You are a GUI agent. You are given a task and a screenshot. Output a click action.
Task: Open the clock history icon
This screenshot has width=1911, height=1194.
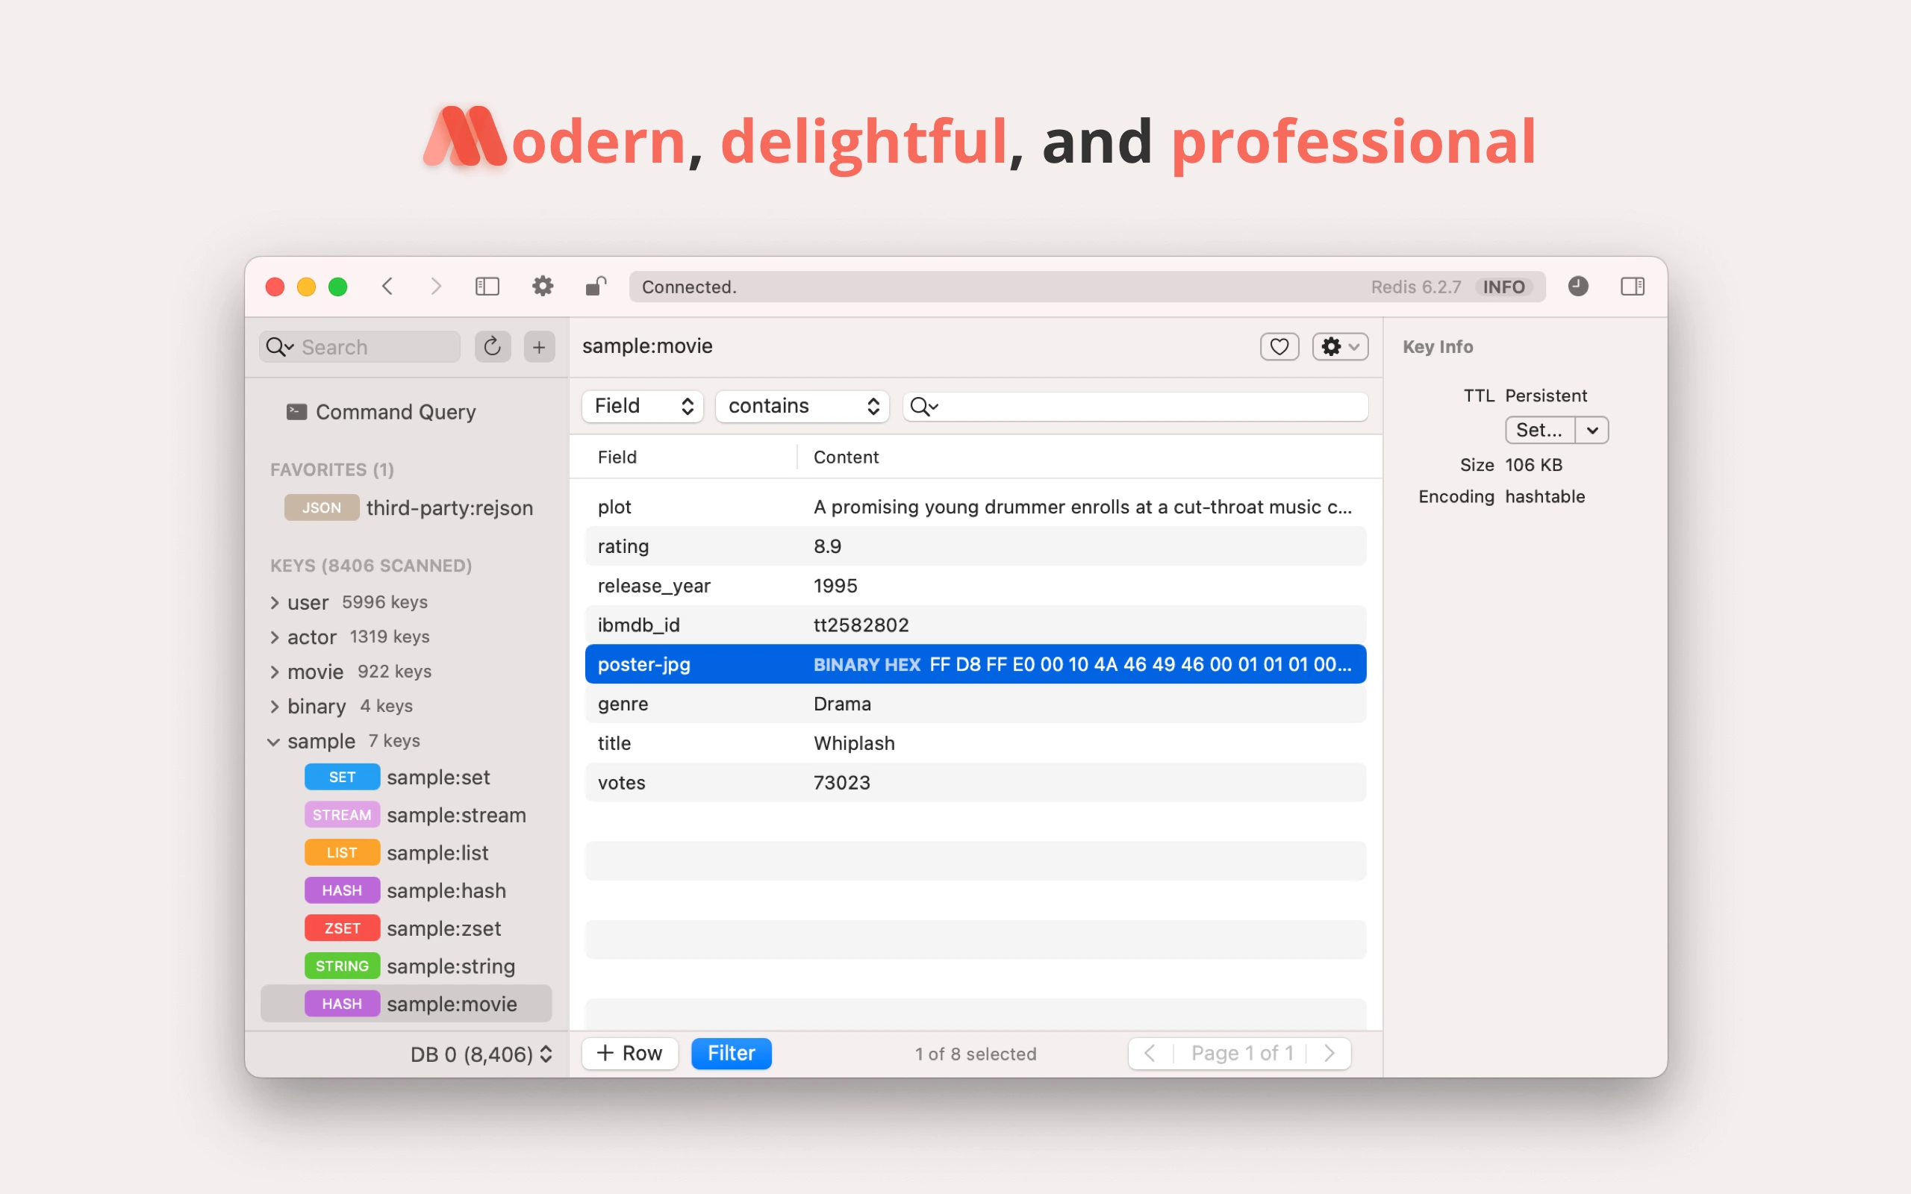pos(1578,287)
